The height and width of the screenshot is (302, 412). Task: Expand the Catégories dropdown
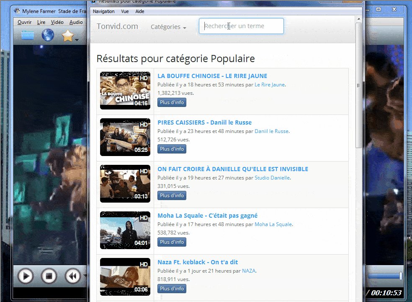pyautogui.click(x=168, y=27)
